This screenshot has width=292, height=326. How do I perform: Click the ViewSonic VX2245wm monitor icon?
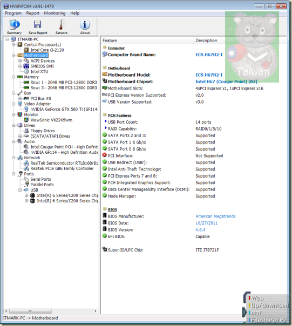tap(26, 120)
